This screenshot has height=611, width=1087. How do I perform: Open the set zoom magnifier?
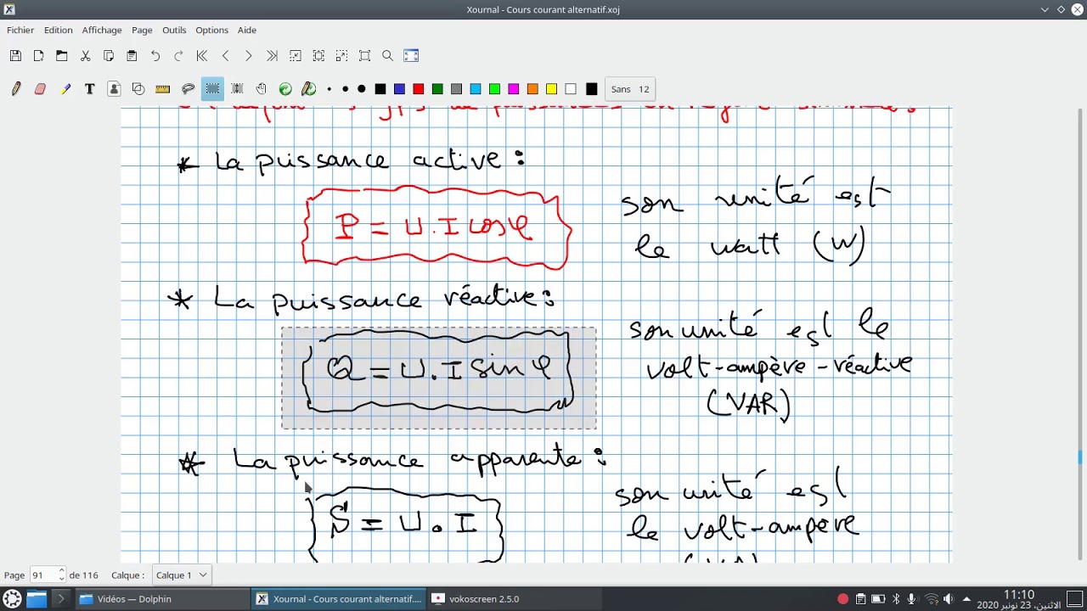tap(388, 56)
